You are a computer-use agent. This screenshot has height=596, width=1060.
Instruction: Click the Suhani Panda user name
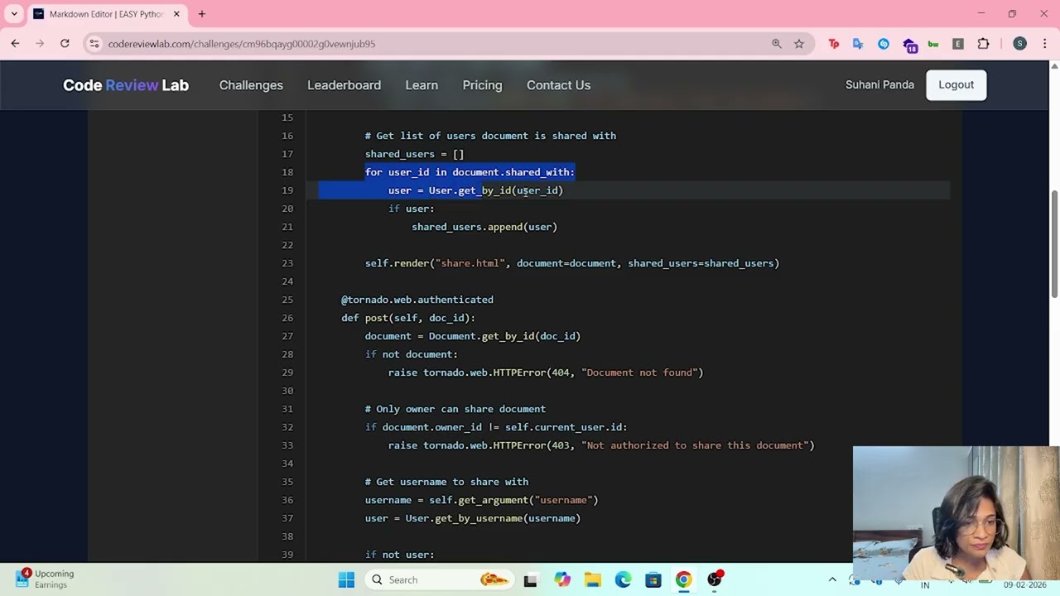click(879, 84)
